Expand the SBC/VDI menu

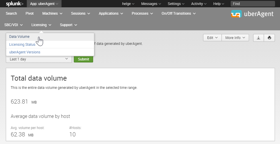[x=13, y=25]
